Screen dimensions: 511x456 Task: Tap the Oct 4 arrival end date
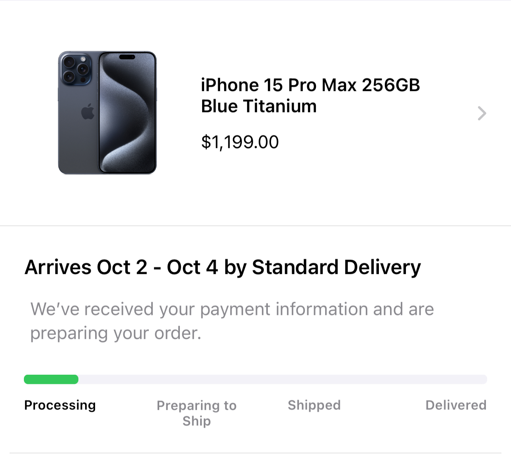pyautogui.click(x=192, y=267)
